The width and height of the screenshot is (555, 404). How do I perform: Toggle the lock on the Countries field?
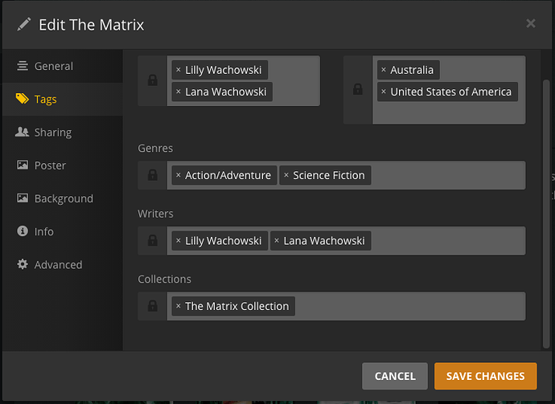click(x=358, y=89)
